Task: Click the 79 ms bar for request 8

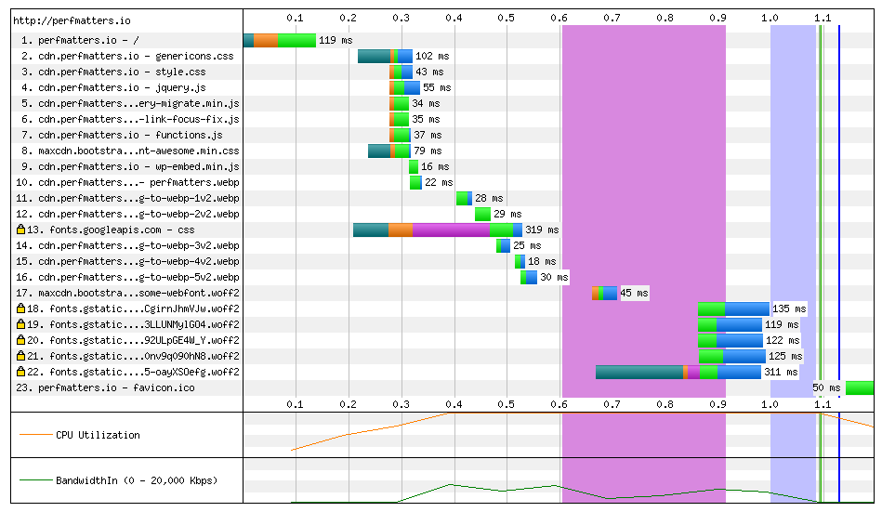Action: (x=388, y=151)
